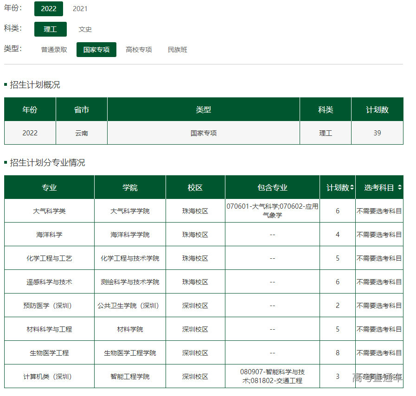The width and height of the screenshot is (416, 396).
Task: Switch to 高校专项 admission type
Action: [138, 50]
